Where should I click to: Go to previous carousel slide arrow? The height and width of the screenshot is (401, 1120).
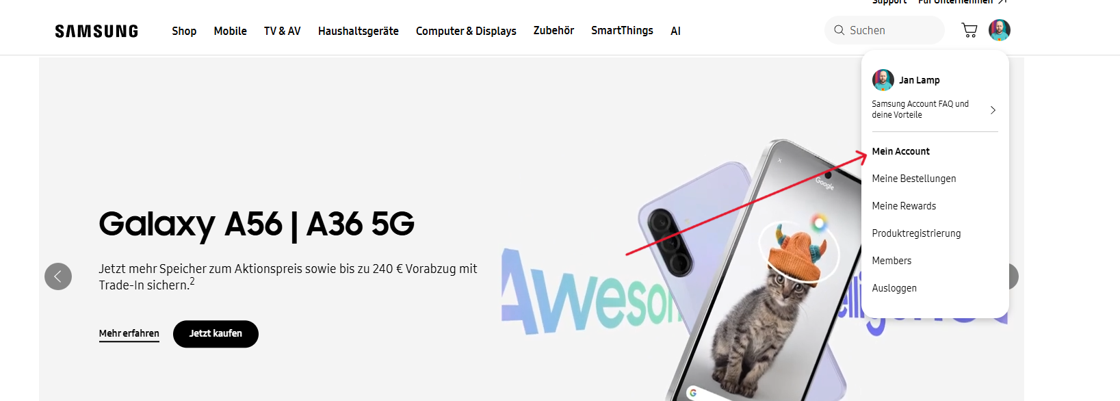[x=58, y=276]
